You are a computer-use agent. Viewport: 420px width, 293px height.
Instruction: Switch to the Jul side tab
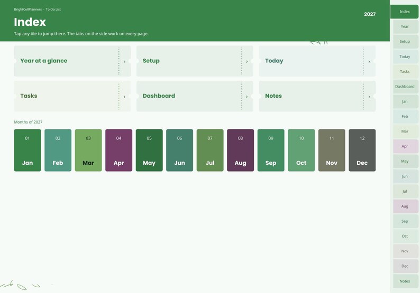point(406,191)
